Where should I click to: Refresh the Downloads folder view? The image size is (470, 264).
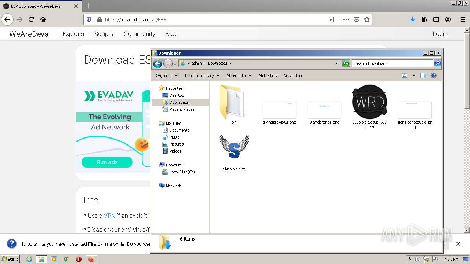pyautogui.click(x=346, y=63)
